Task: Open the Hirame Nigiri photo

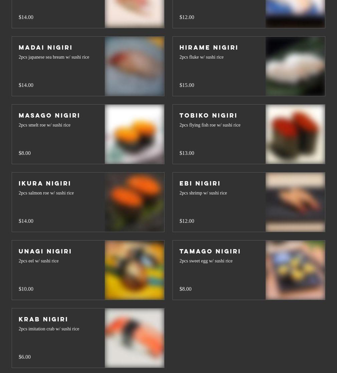Action: pos(295,66)
